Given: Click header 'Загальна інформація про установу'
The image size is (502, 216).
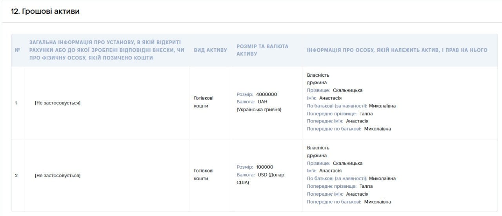Looking at the screenshot, I should 107,50.
